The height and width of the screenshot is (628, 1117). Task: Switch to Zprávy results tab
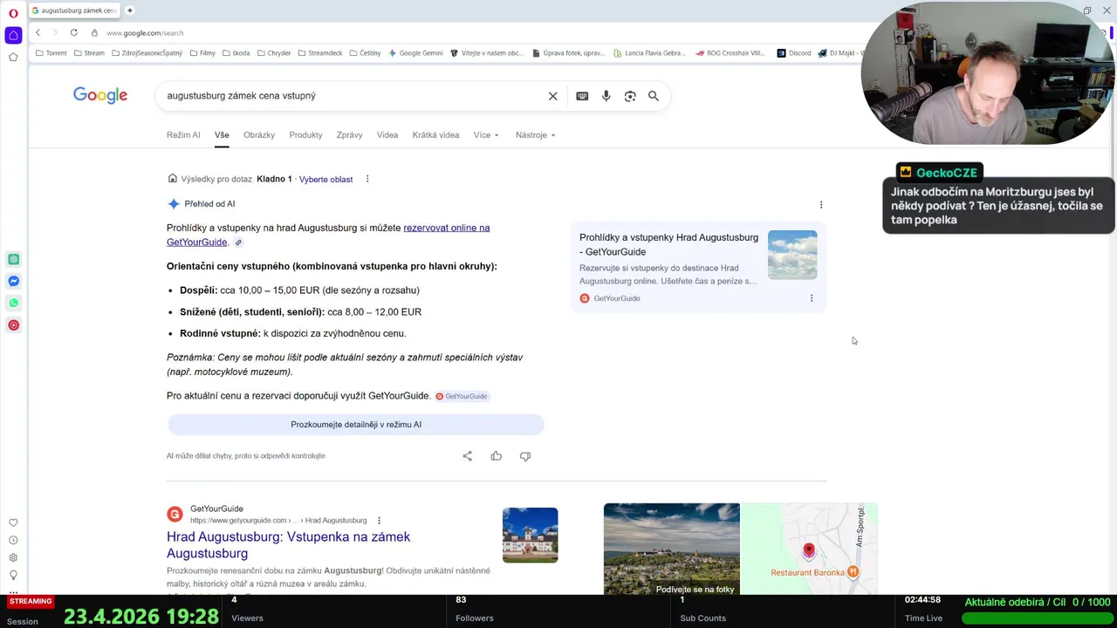[x=349, y=135]
